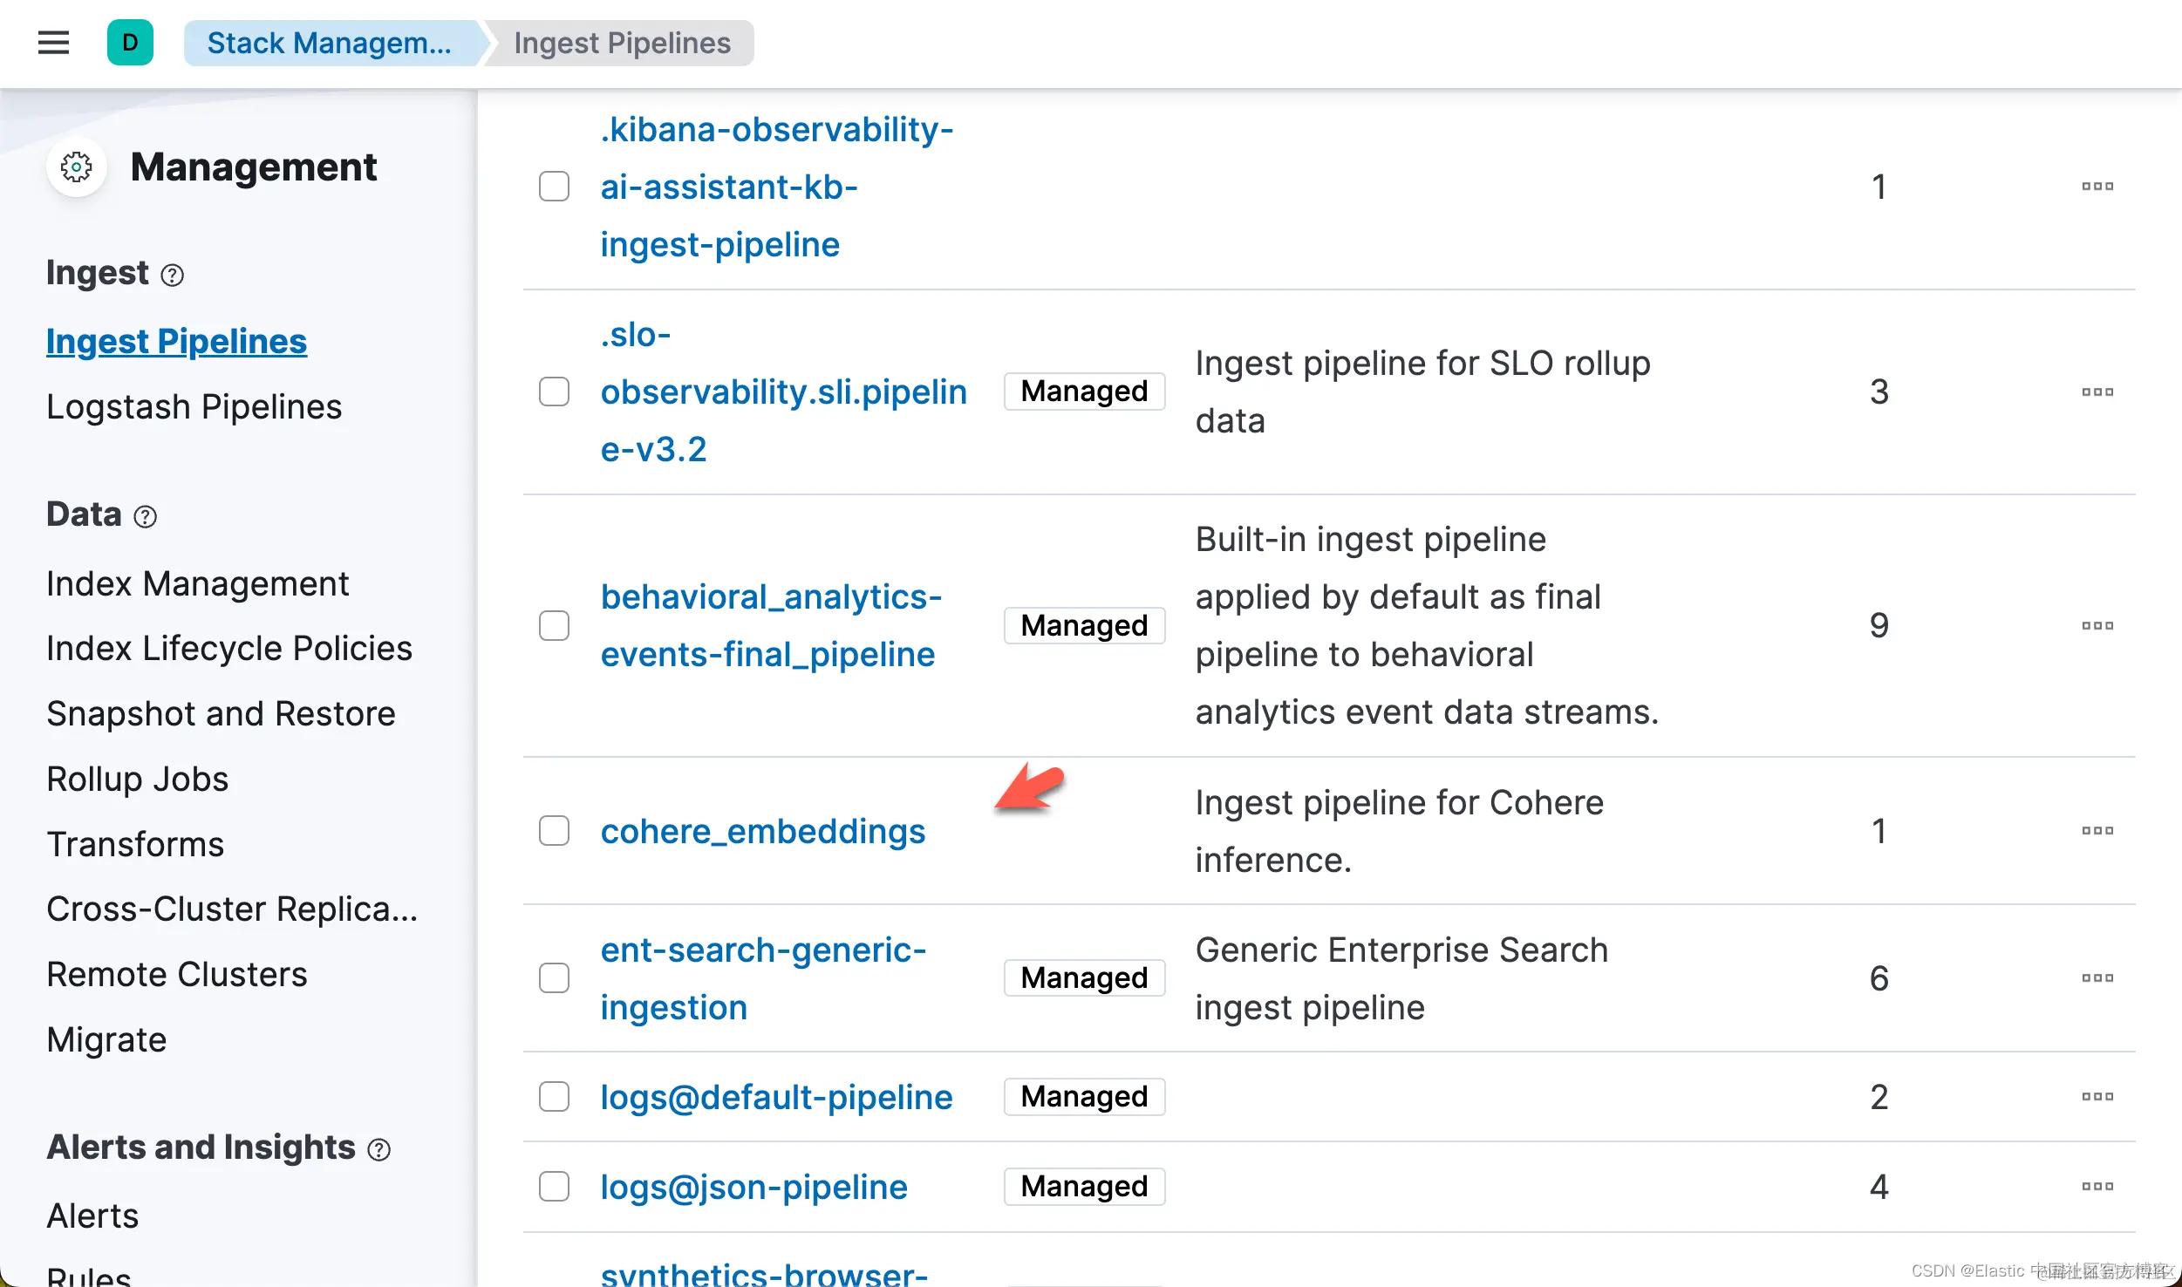Open Logstash Pipelines in sidebar
Viewport: 2182px width, 1287px height.
pos(194,406)
